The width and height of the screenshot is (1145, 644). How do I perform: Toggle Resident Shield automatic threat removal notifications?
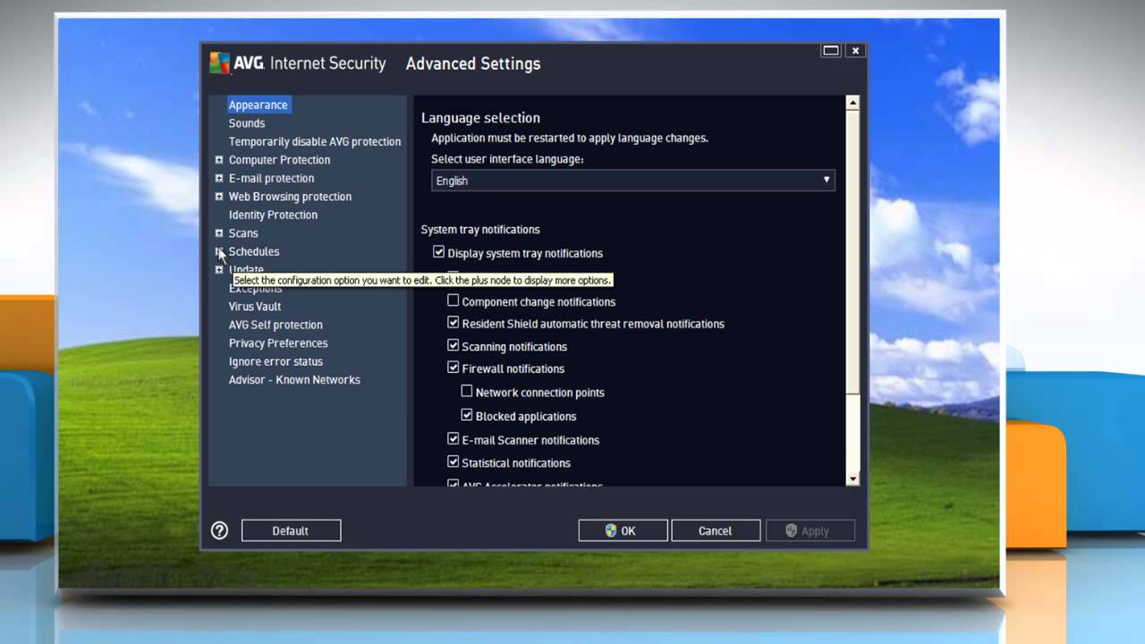click(453, 323)
